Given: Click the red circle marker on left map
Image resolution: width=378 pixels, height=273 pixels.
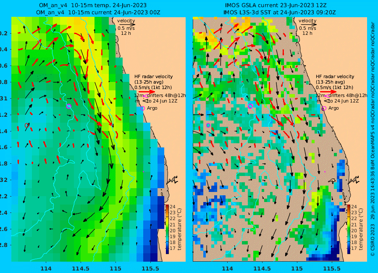Looking at the screenshot, I should click(27, 125).
